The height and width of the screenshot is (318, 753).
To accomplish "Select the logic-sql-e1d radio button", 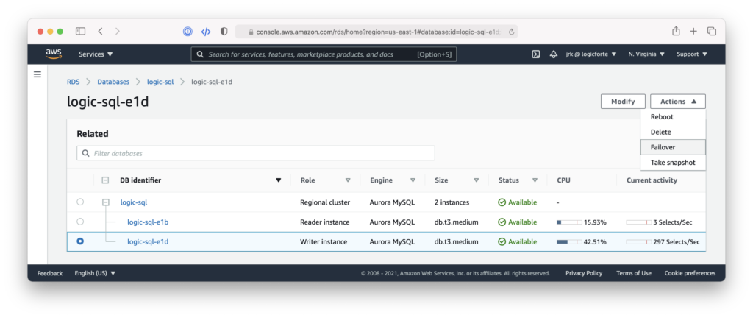I will pos(80,241).
